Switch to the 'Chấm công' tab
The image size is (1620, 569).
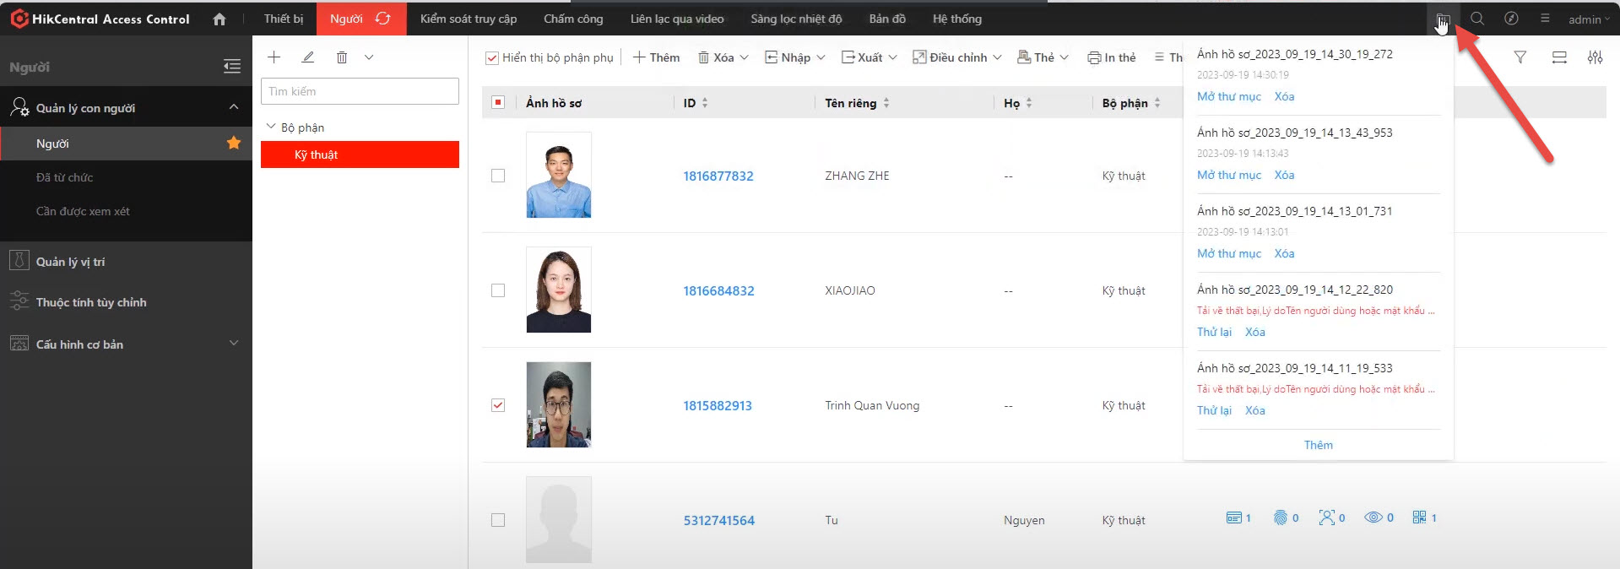[x=573, y=19]
